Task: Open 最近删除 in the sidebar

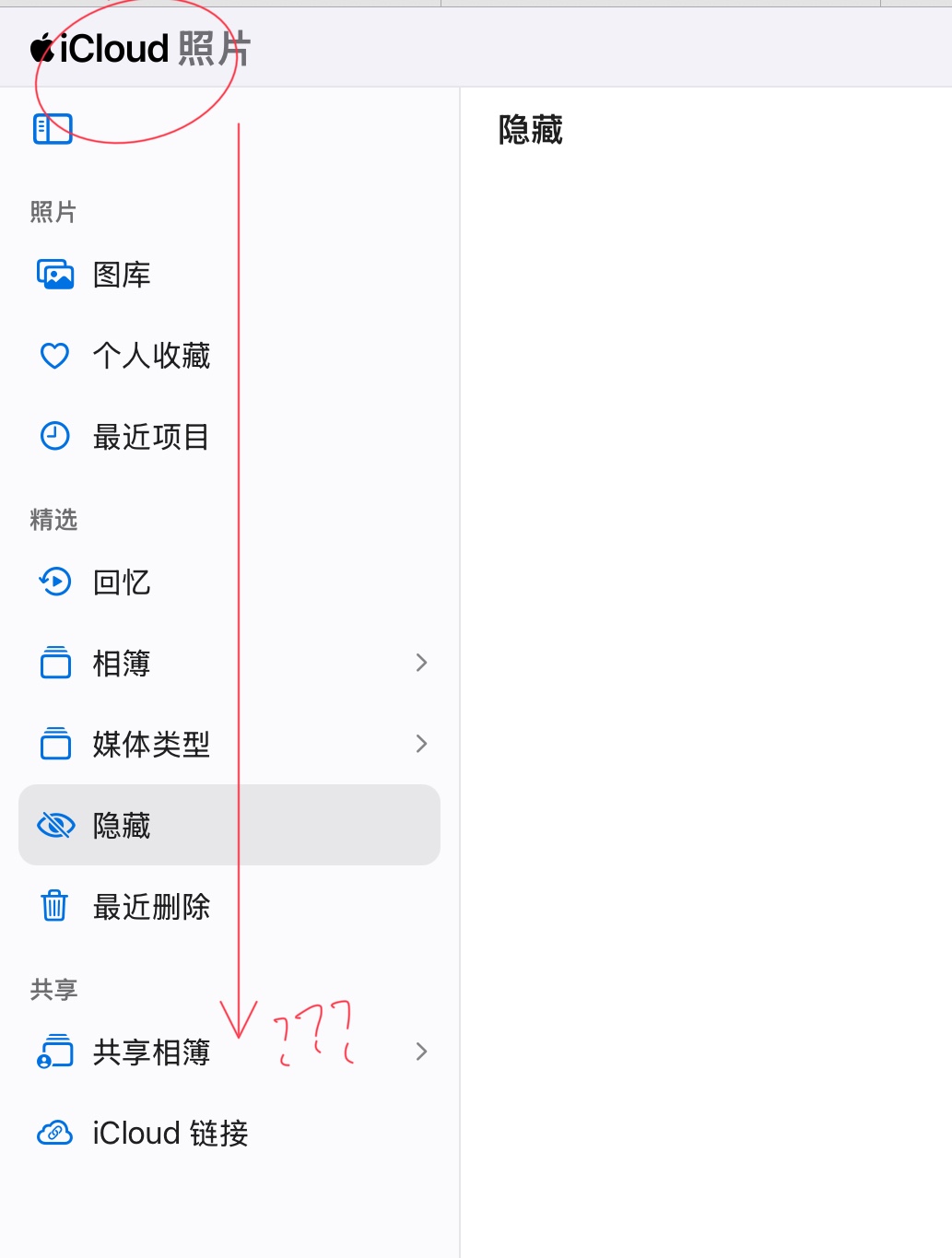Action: [229, 906]
